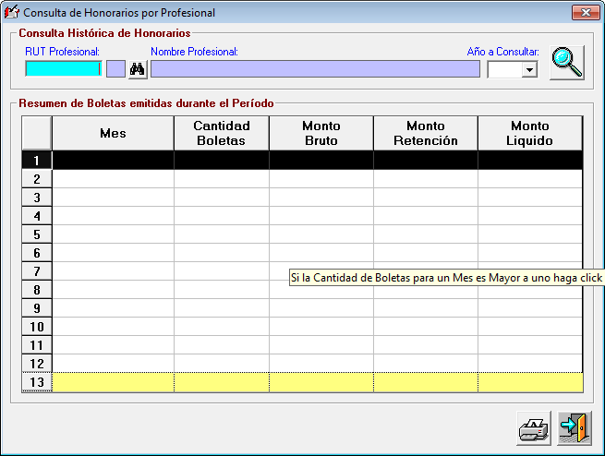
Task: Click the magnifying glass query button
Action: (567, 63)
